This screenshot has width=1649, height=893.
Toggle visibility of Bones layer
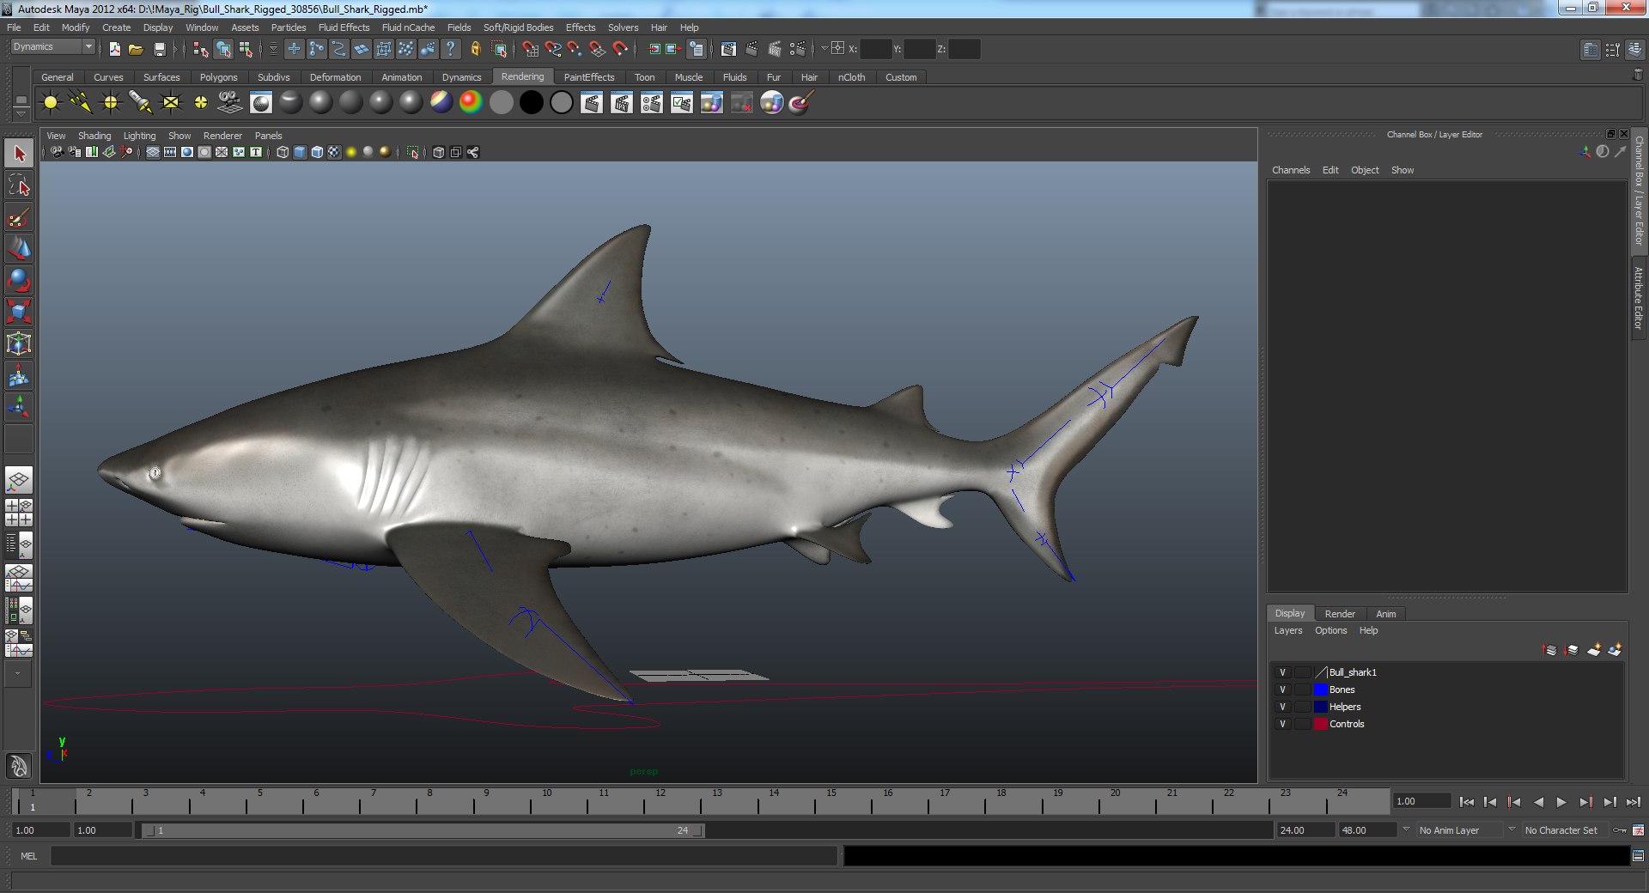pyautogui.click(x=1282, y=689)
